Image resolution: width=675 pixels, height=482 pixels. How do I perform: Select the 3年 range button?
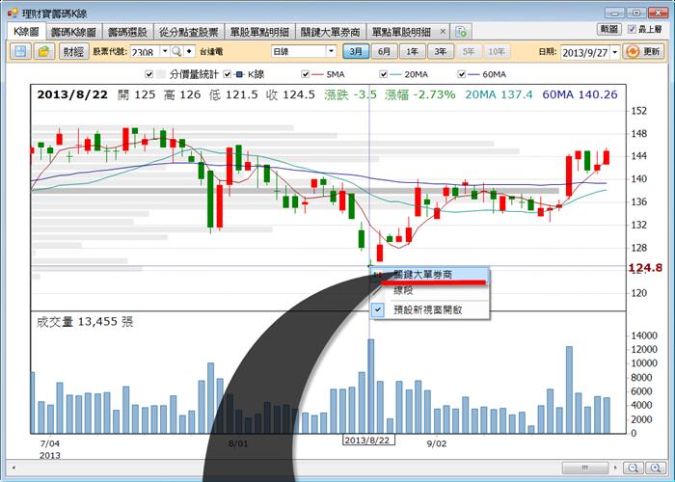coord(441,52)
